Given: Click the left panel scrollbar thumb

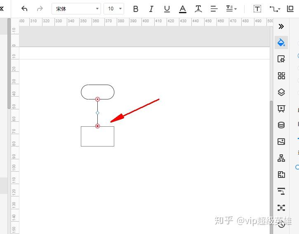Looking at the screenshot, I should [9, 64].
